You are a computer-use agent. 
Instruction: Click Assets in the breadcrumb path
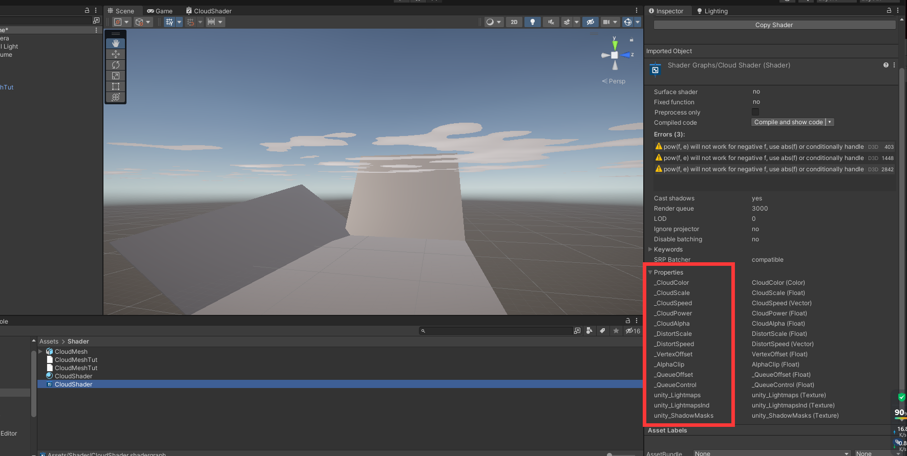pos(49,341)
